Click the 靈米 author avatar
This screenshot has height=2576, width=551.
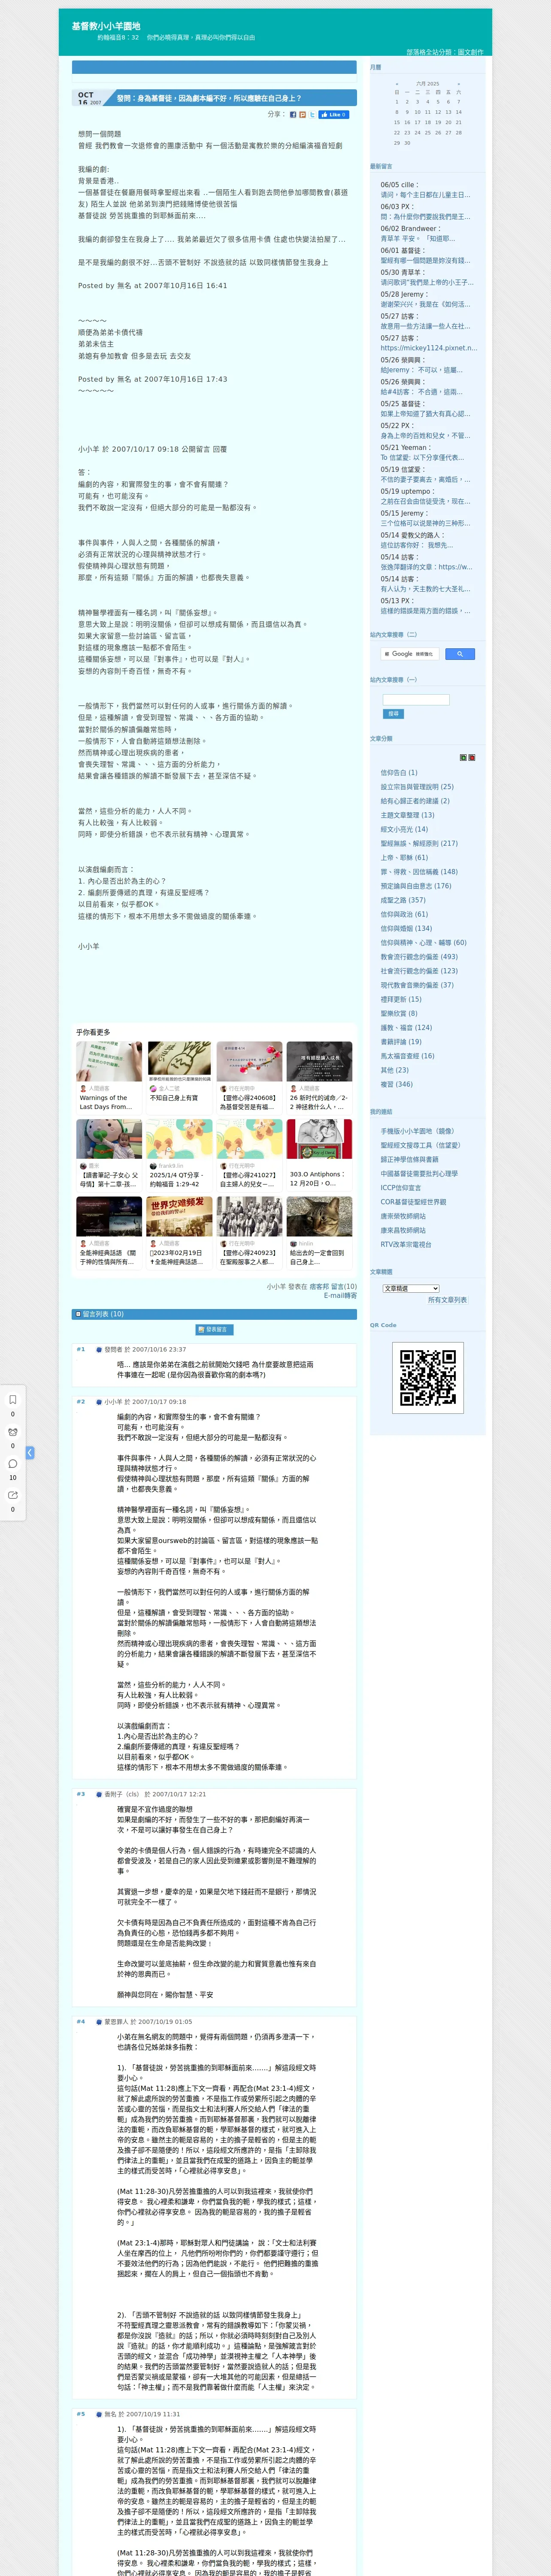coord(83,1166)
